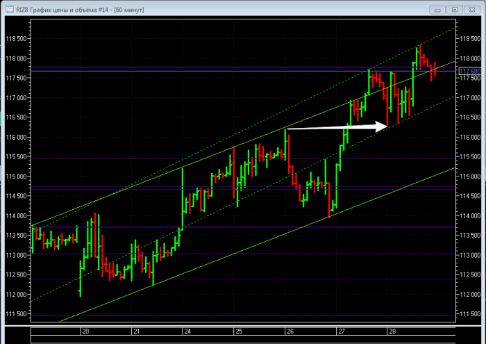Click 111 500 on the left price axis
The image size is (486, 344).
[17, 314]
